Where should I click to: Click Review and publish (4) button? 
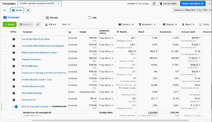pyautogui.click(x=193, y=4)
